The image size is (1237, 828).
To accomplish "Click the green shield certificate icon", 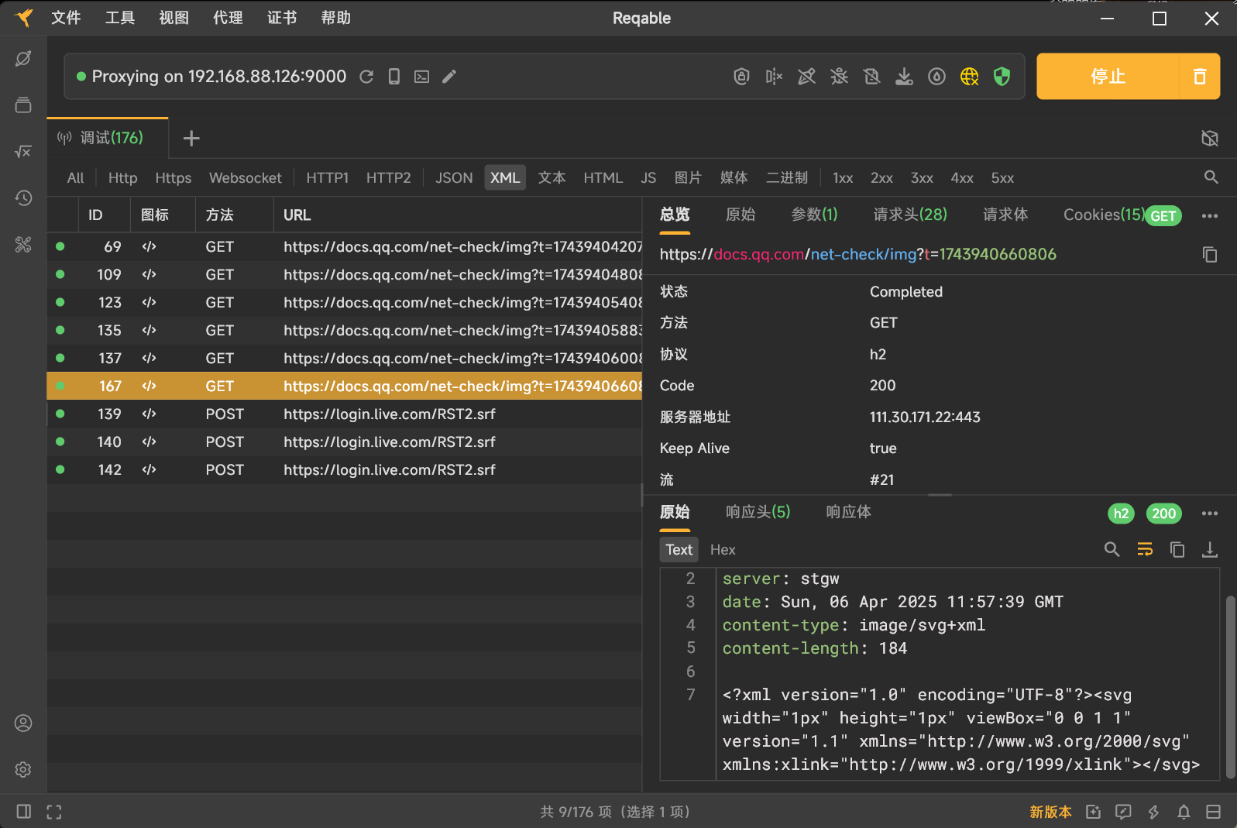I will point(1002,76).
